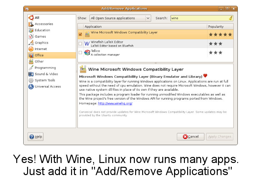Select the Graphics category label
This screenshot has width=255, height=191.
(x=41, y=43)
